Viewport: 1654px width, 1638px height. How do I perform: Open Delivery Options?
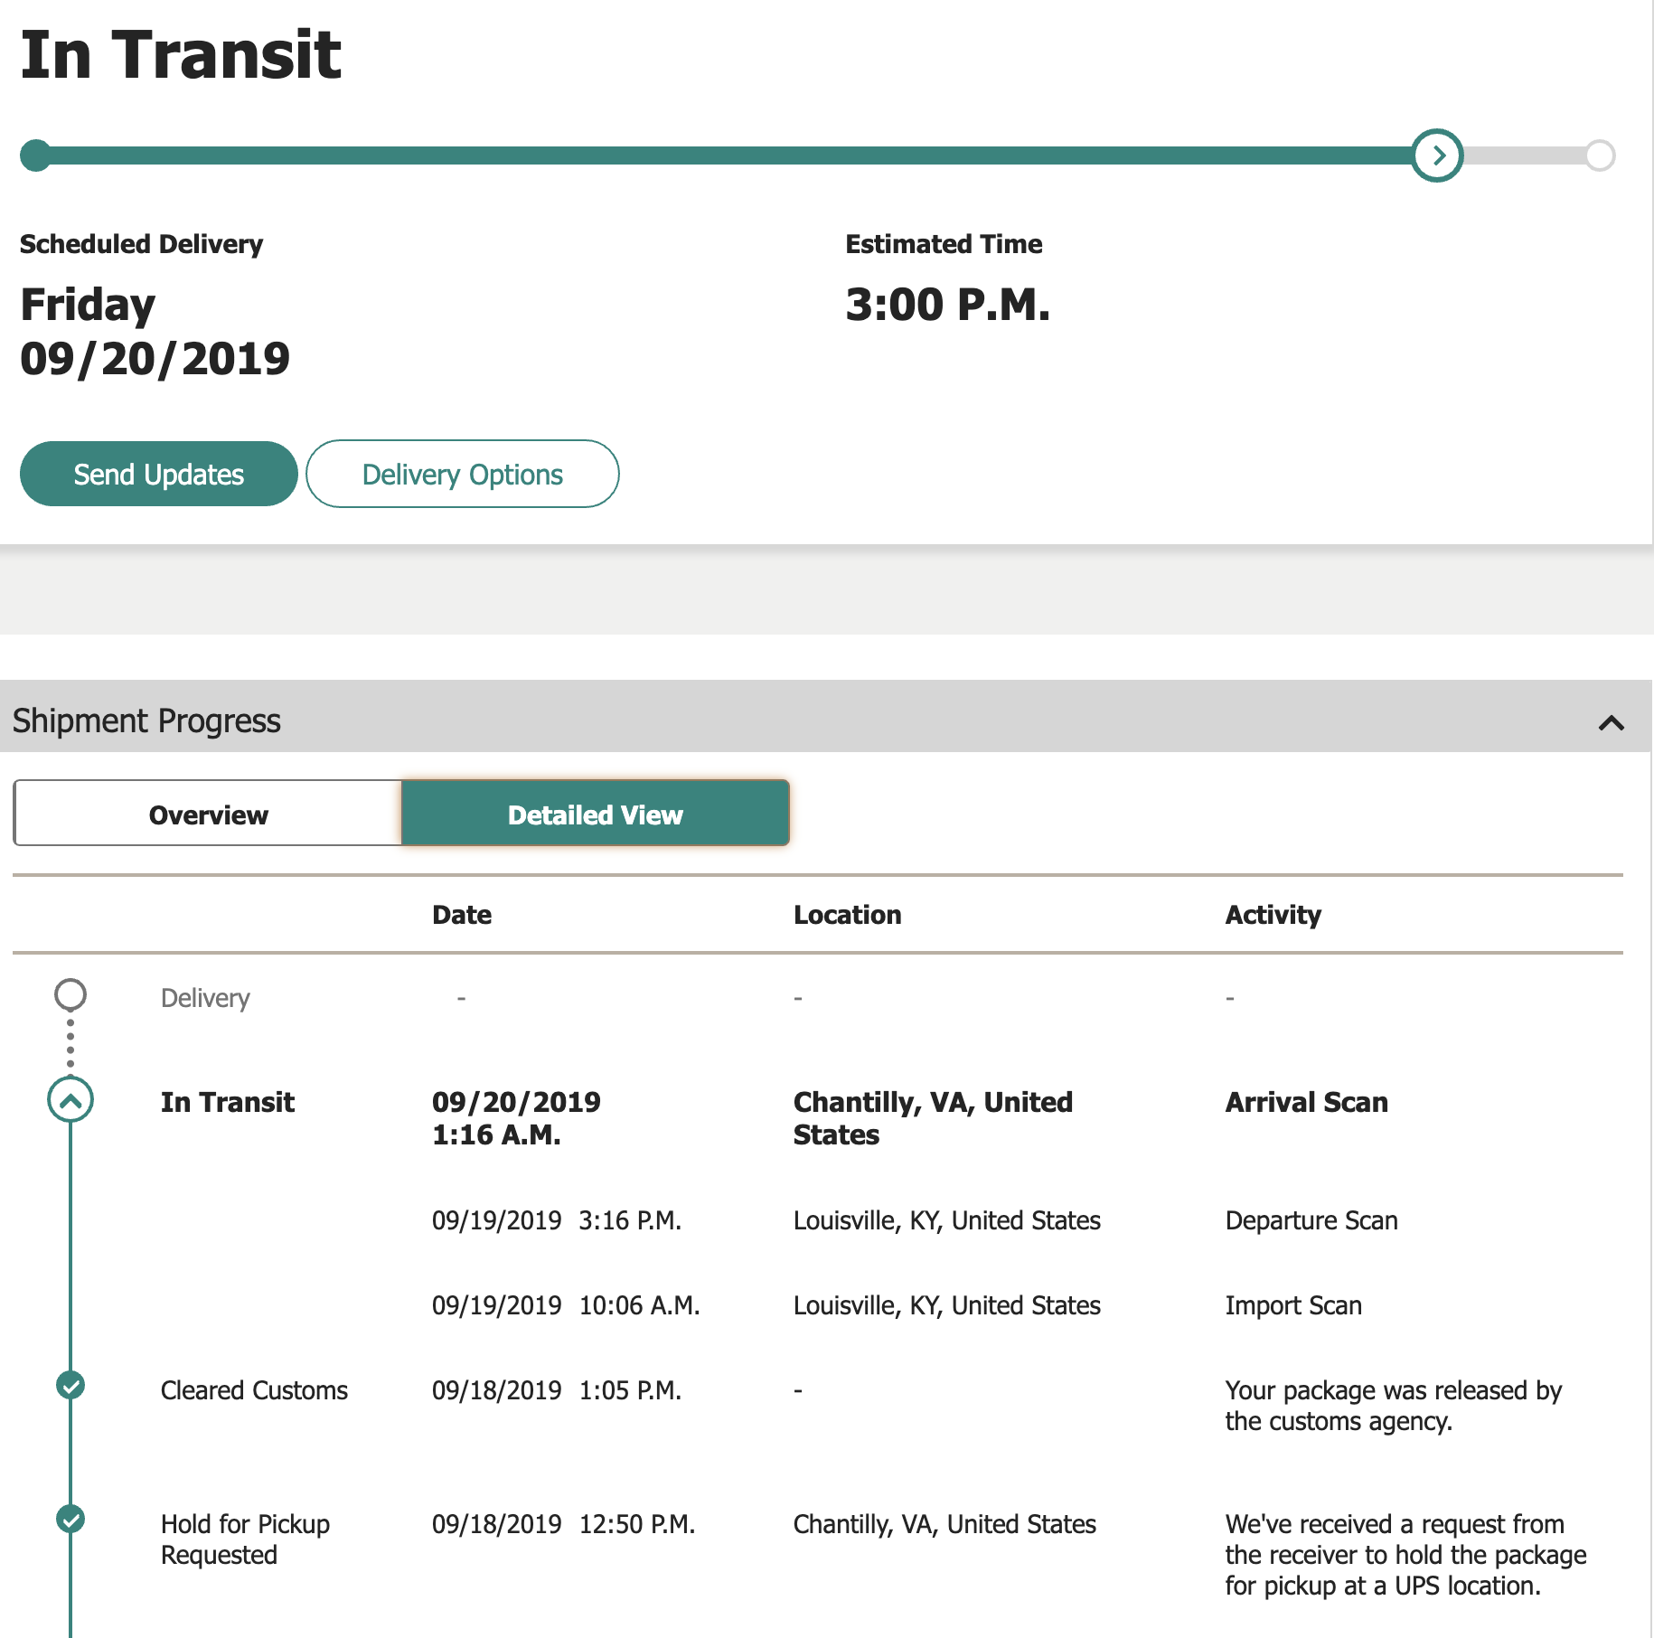[463, 474]
